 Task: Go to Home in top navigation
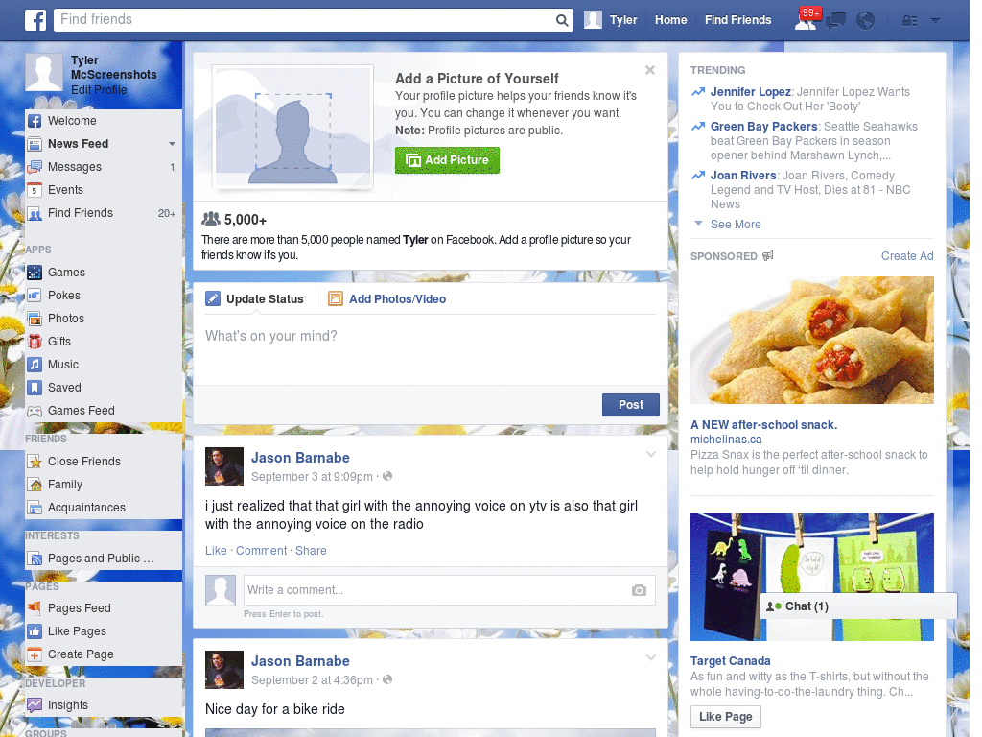[670, 20]
